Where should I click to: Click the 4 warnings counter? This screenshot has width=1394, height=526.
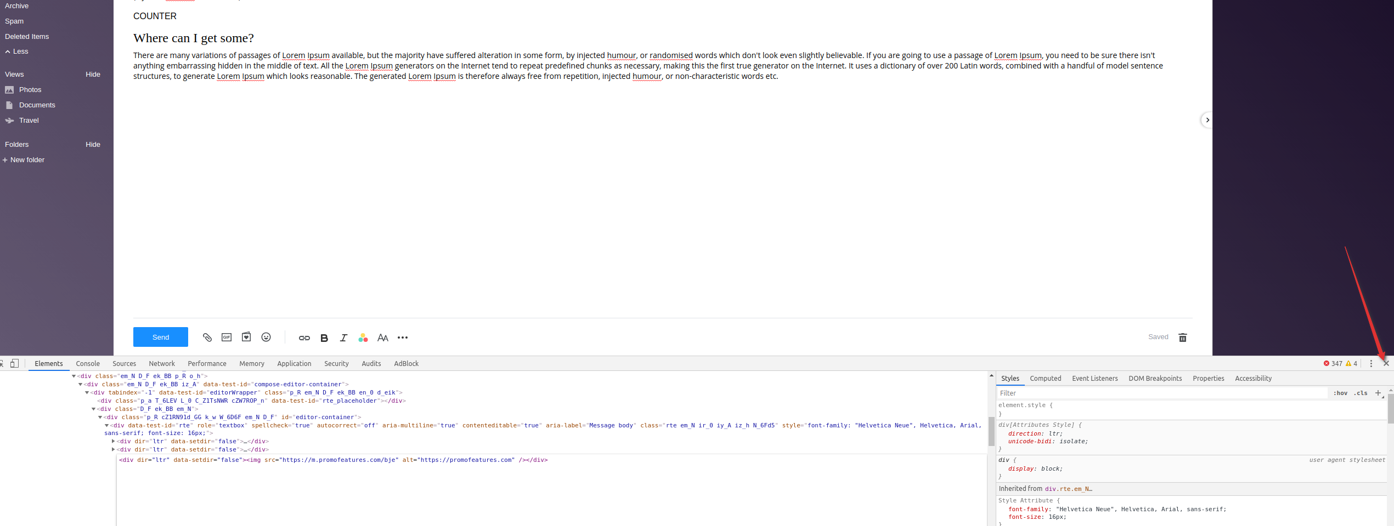click(1352, 364)
